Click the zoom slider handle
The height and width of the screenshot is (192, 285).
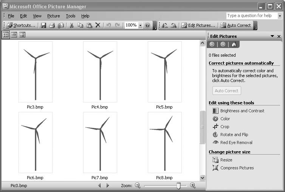179,186
